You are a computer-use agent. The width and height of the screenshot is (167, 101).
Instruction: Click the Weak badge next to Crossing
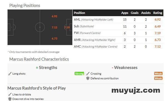[158, 73]
